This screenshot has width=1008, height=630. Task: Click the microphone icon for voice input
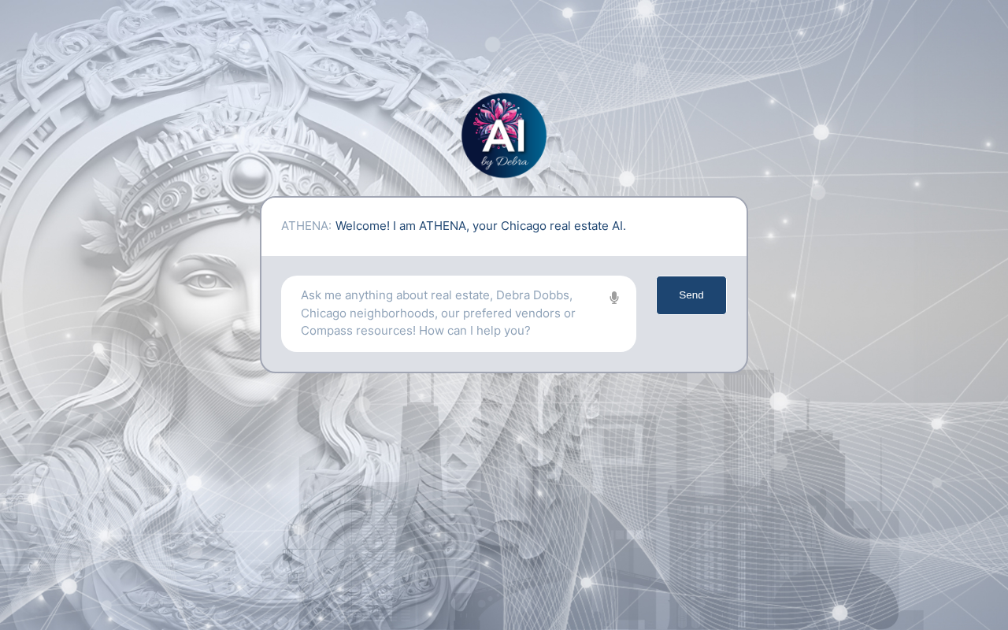(614, 298)
